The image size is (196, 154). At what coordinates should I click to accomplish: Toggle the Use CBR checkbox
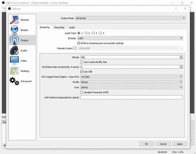(x=82, y=72)
